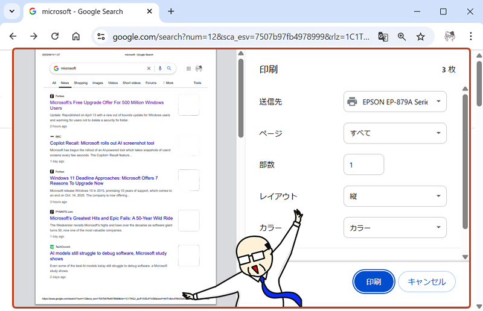Click the print settings scrollbar thumb
This screenshot has width=483, height=311.
(x=465, y=162)
